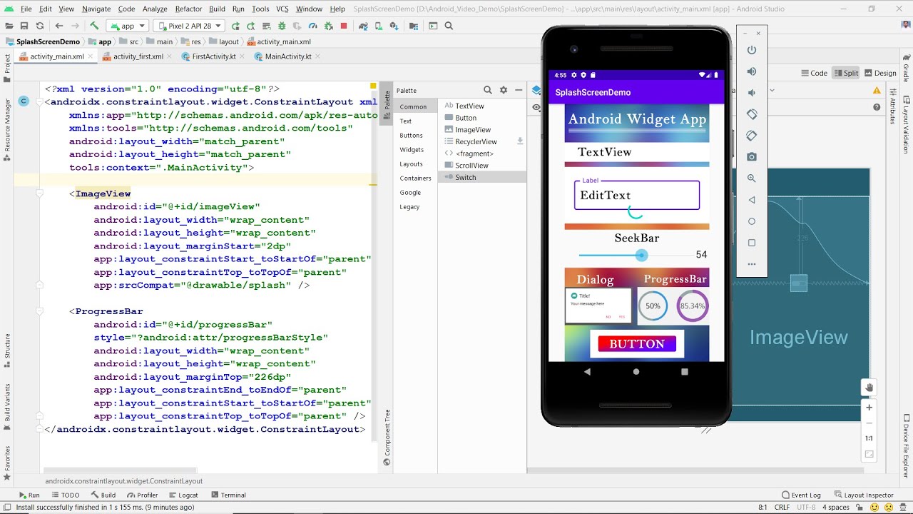Viewport: 913px width, 514px height.
Task: Click the emulator power button
Action: click(751, 50)
